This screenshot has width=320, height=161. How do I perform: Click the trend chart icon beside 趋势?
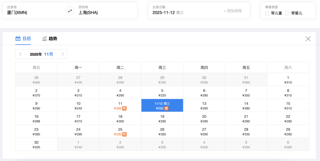tap(44, 39)
